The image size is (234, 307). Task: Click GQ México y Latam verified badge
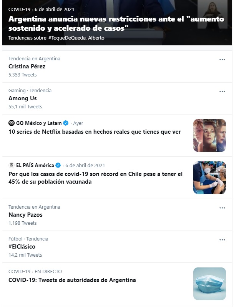pyautogui.click(x=66, y=123)
